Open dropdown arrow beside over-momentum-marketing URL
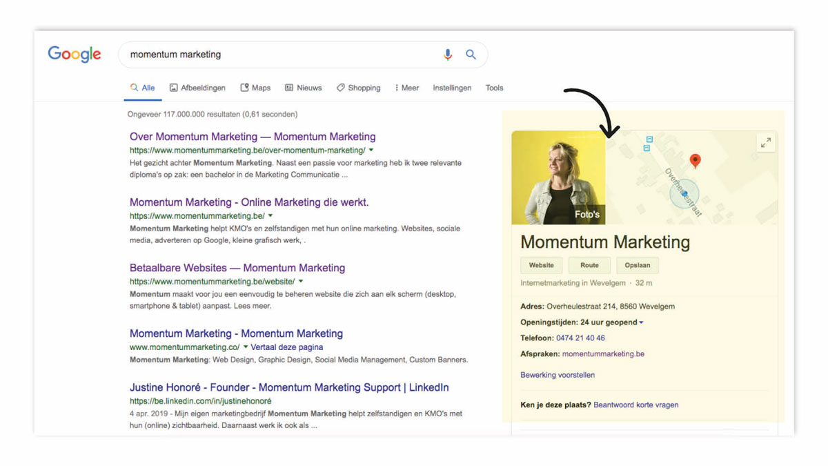 (x=371, y=150)
